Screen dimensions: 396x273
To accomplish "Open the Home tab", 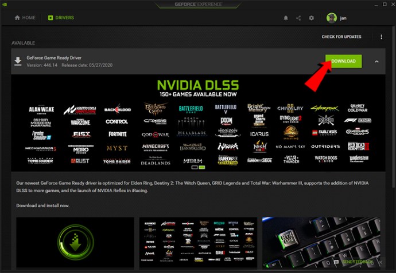I will (25, 18).
